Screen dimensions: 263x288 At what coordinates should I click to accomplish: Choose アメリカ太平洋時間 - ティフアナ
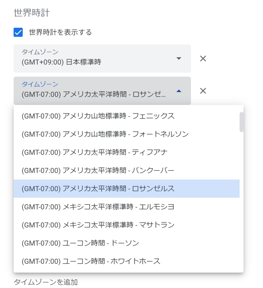(126, 152)
